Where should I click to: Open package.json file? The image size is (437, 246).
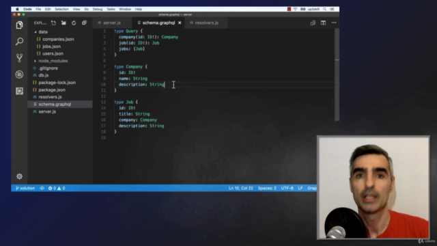(x=52, y=90)
